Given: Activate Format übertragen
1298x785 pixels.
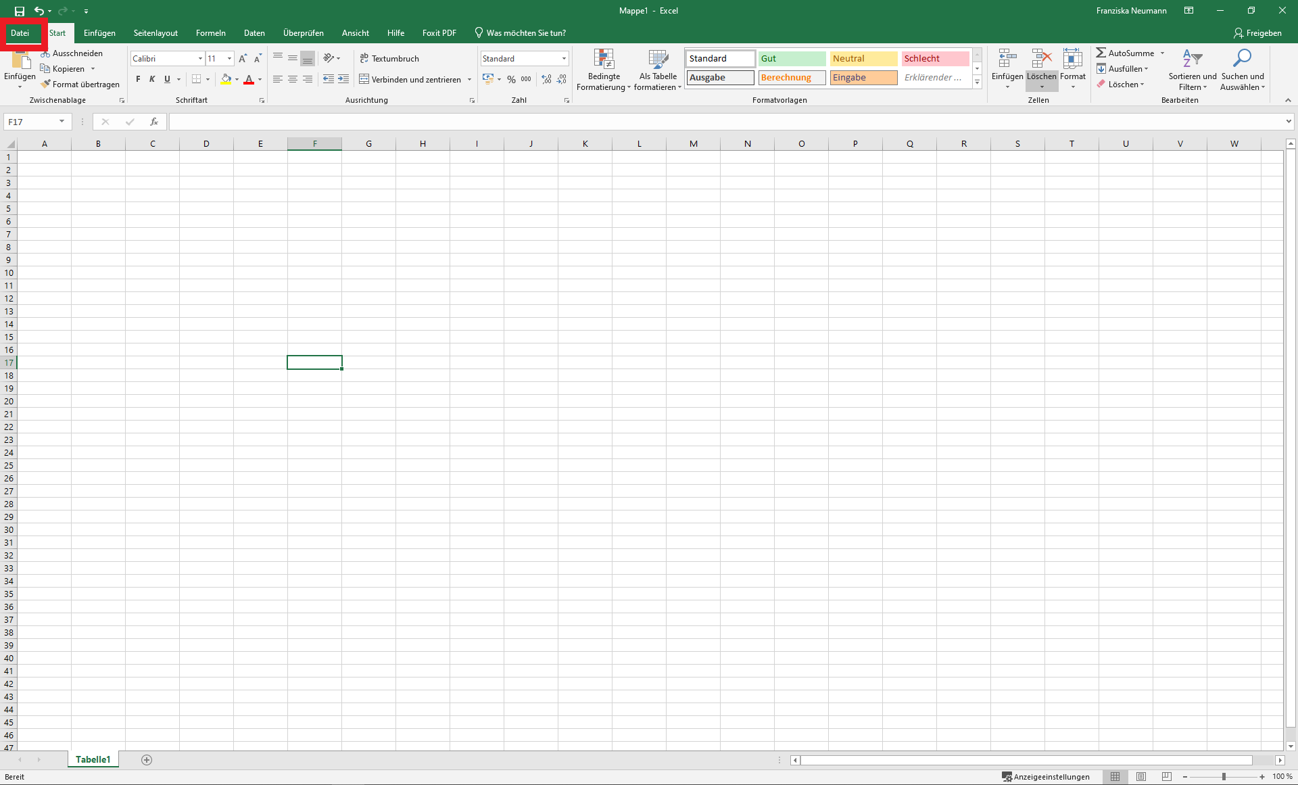Looking at the screenshot, I should point(80,84).
